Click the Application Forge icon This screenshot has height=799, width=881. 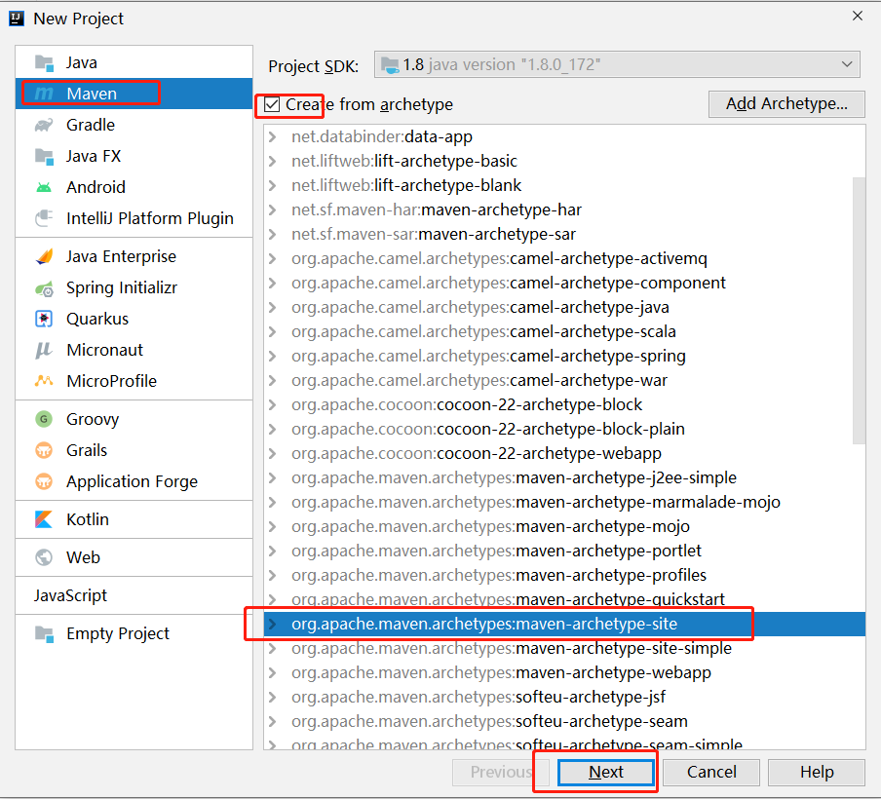pos(44,481)
